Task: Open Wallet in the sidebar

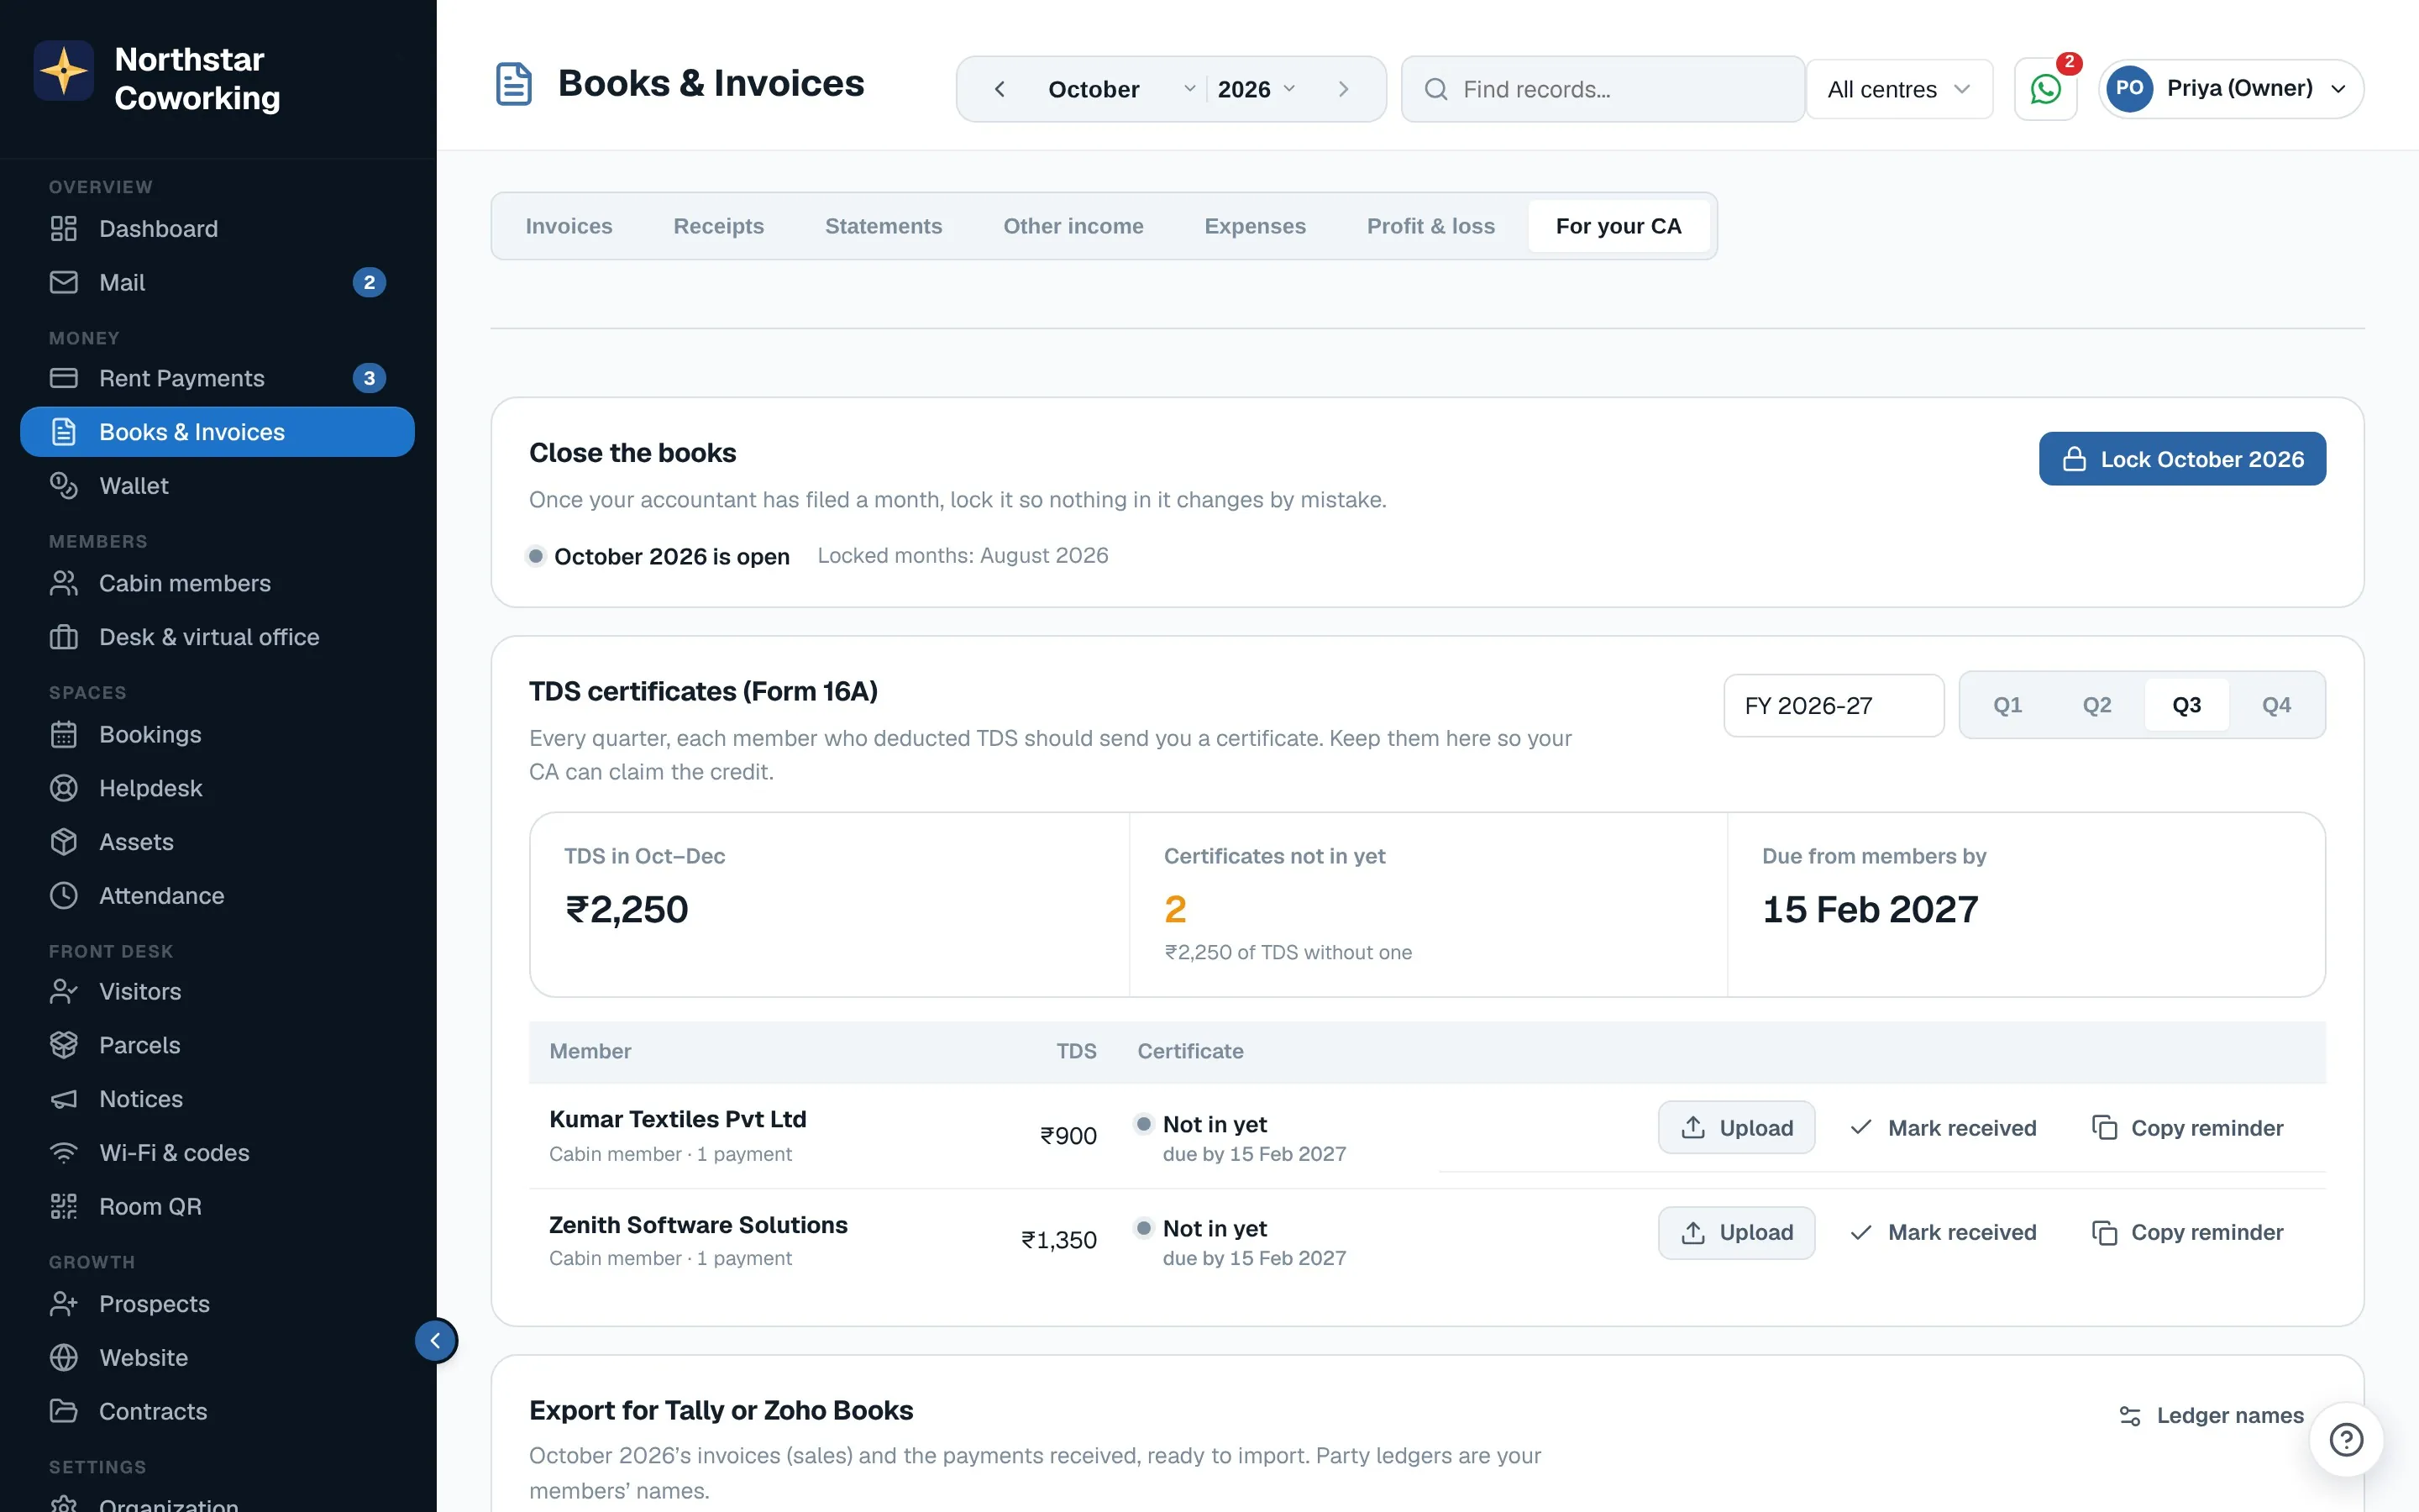Action: point(217,486)
